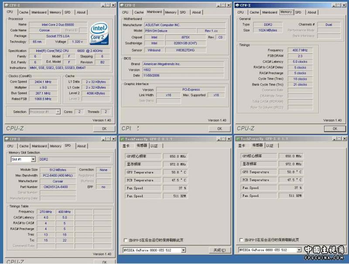The image size is (349, 264).
Task: Click OK in the CPU tab window
Action: [104, 129]
